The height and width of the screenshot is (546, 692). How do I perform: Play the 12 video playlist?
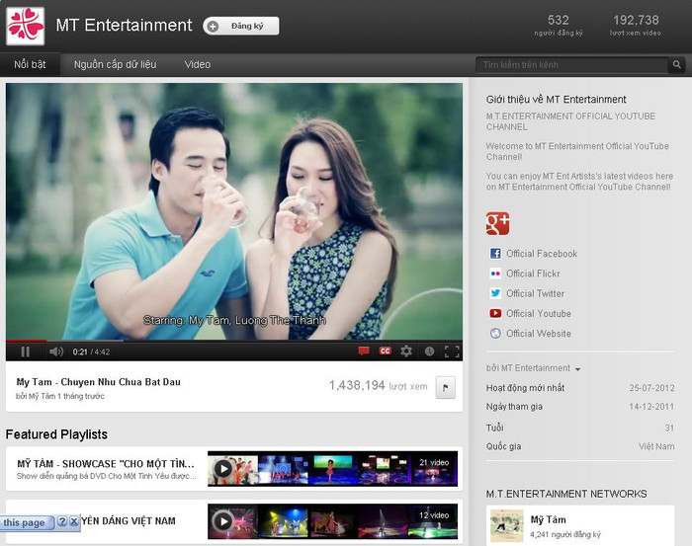[x=223, y=521]
